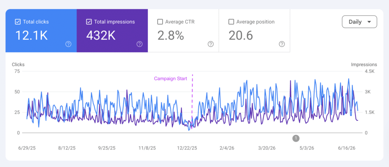Enable the Average position checkbox
This screenshot has height=167, width=389.
pyautogui.click(x=231, y=22)
